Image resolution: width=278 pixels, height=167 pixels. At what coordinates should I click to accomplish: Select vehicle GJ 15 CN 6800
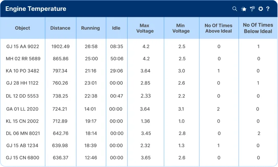[x=23, y=158]
